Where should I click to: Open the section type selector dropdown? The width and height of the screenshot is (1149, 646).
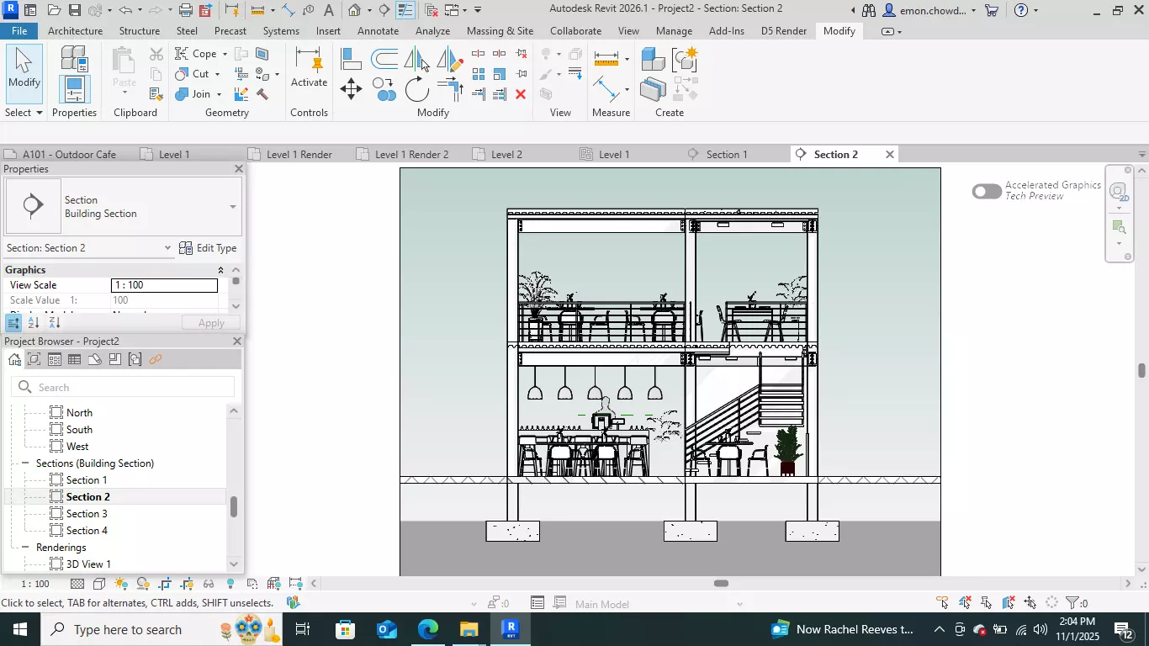point(233,207)
